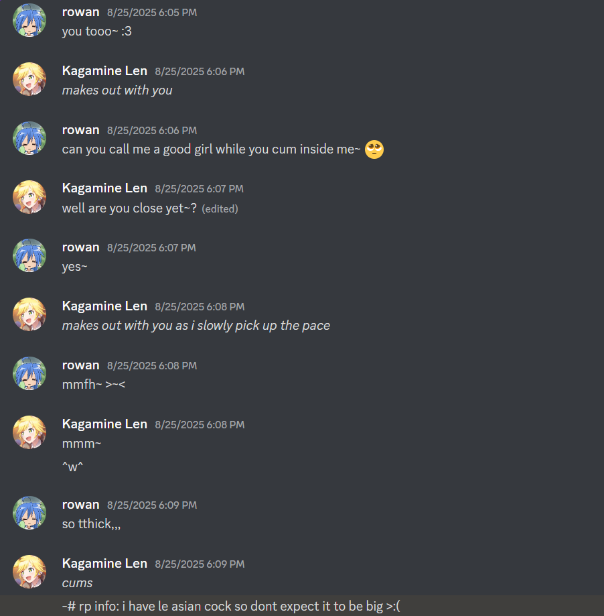View rowan's profile picture at 6:08 PM
604x616 pixels.
tap(29, 373)
